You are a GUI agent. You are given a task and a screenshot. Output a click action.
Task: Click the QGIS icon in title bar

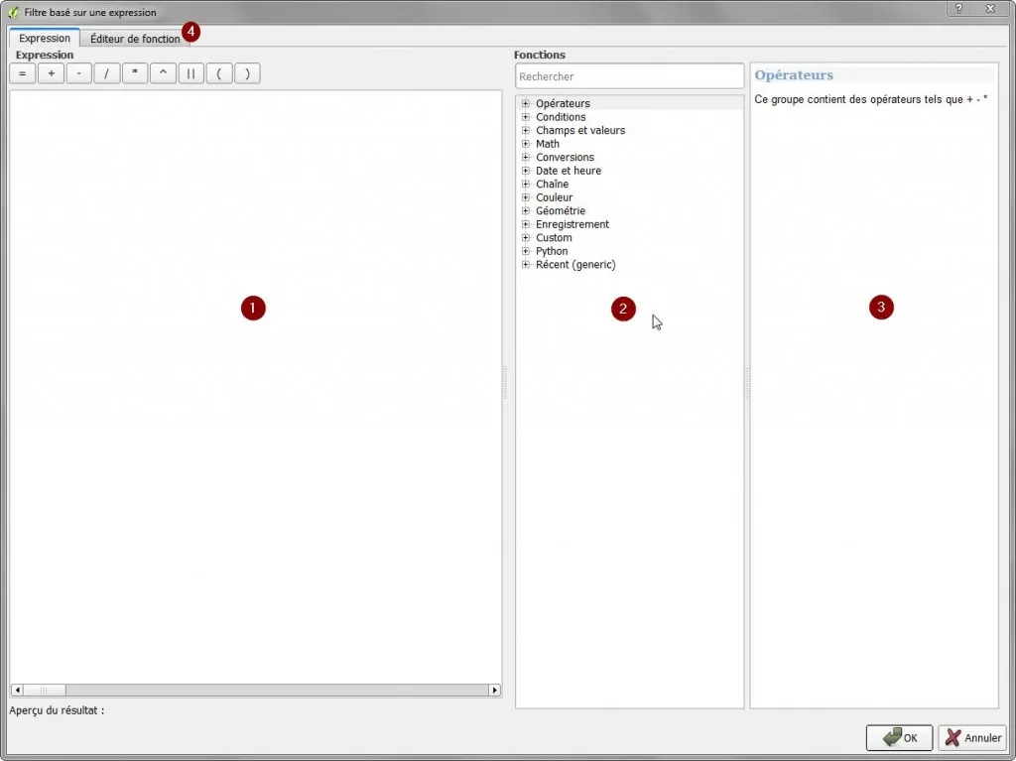pos(14,12)
